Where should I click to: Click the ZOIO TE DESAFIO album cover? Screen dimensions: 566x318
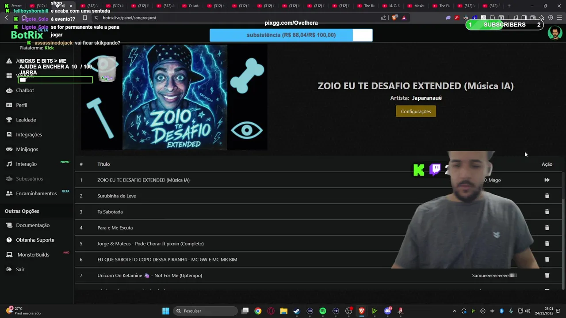pos(175,97)
